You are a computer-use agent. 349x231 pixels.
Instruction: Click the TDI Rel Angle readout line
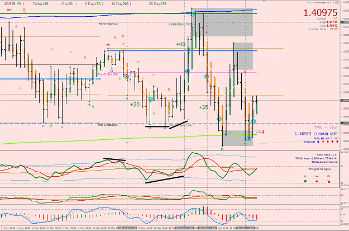click(316, 158)
